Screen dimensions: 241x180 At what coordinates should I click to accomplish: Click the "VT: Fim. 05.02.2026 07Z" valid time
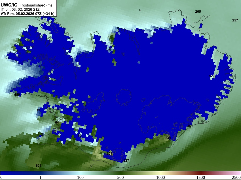21,14
